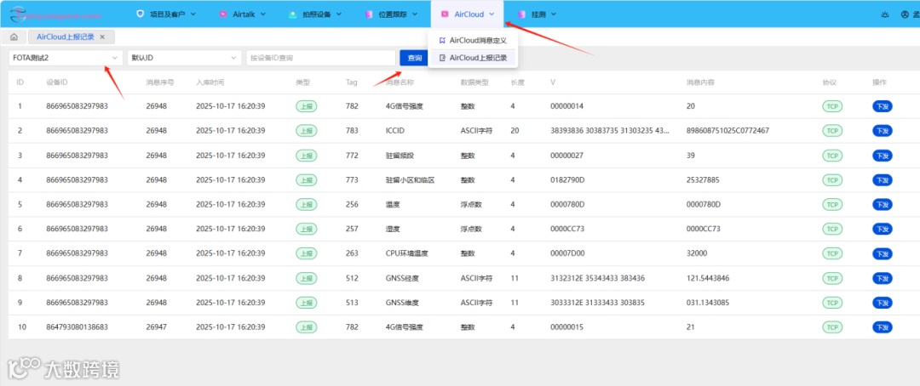Click 下发 for 4G信号强度 row 1
The width and height of the screenshot is (920, 386).
pos(882,106)
